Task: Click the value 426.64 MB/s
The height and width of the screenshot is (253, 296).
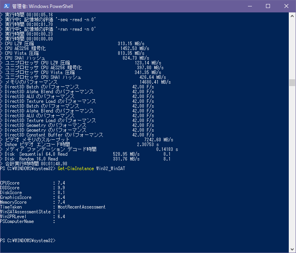Action: pyautogui.click(x=153, y=77)
